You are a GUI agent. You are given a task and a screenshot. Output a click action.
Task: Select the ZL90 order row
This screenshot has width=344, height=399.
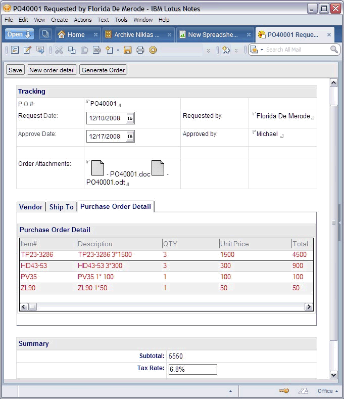pos(166,288)
